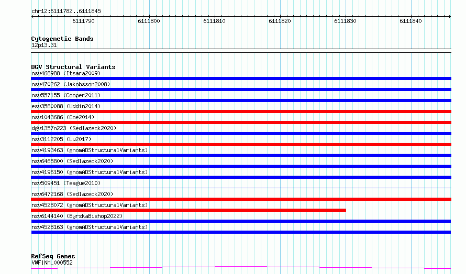Click the nsv509451 (Teague2010) label
This screenshot has height=274, width=466.
point(66,183)
